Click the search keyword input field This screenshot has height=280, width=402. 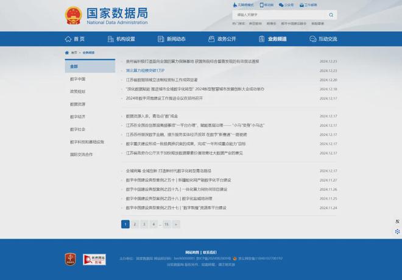coord(280,15)
